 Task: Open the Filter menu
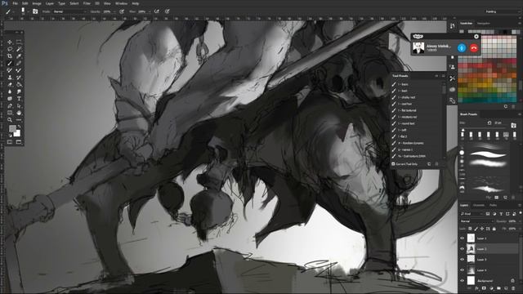tap(87, 3)
